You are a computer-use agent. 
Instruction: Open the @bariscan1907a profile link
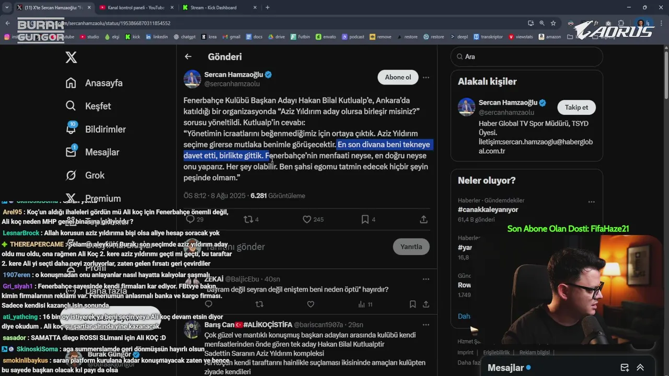(x=318, y=325)
